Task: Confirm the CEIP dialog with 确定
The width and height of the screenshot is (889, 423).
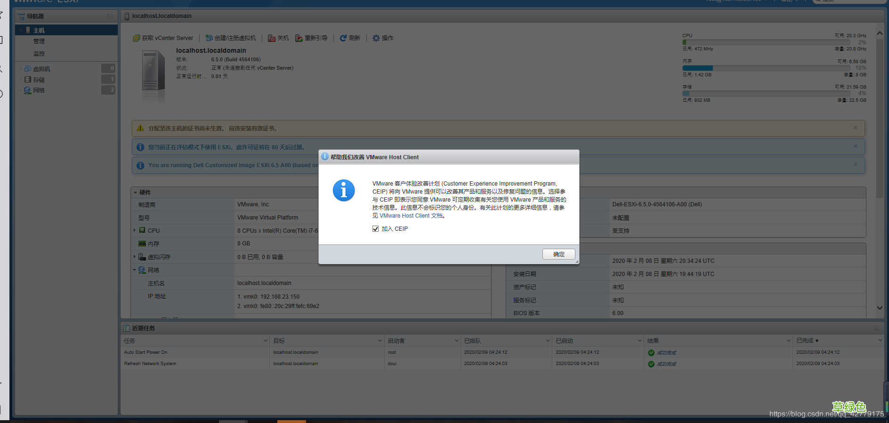Action: click(x=558, y=254)
